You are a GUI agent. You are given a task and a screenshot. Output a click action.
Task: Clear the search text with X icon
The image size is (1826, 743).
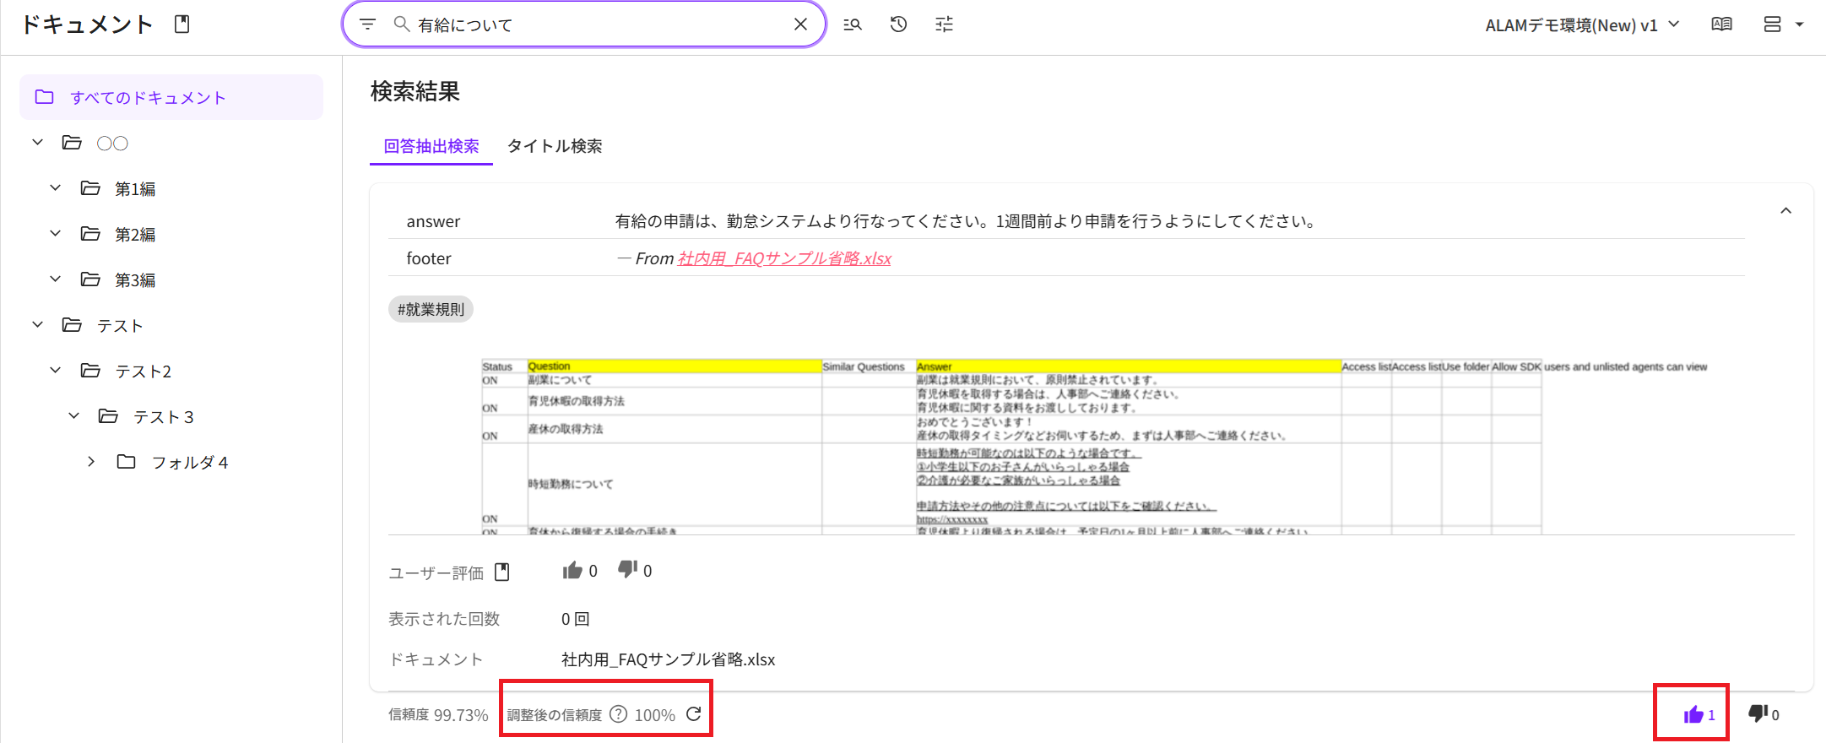click(800, 24)
